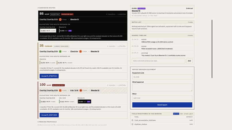This screenshot has height=130, width=232.
Task: Click the SIMULATED outage on EL328 timeline entry
Action: click(157, 42)
